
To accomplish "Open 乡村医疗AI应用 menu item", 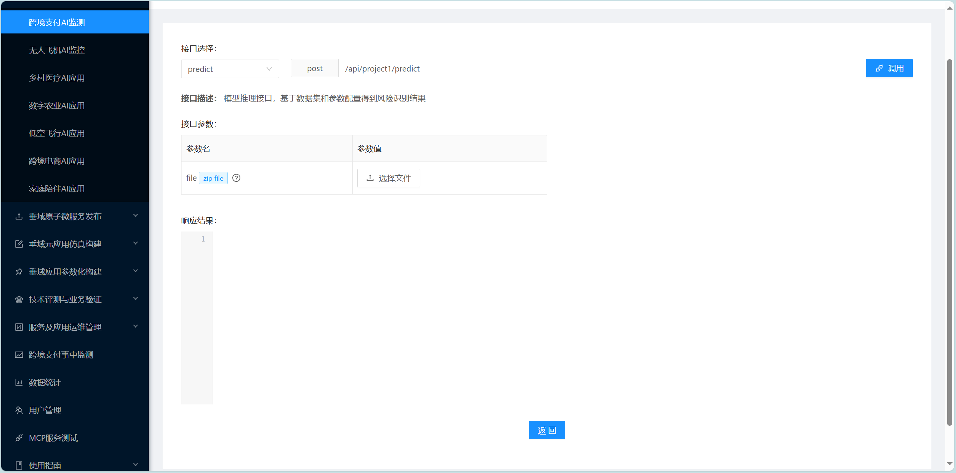I will click(x=75, y=78).
